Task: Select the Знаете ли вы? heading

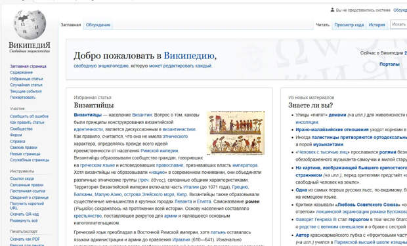Action: 311,106
